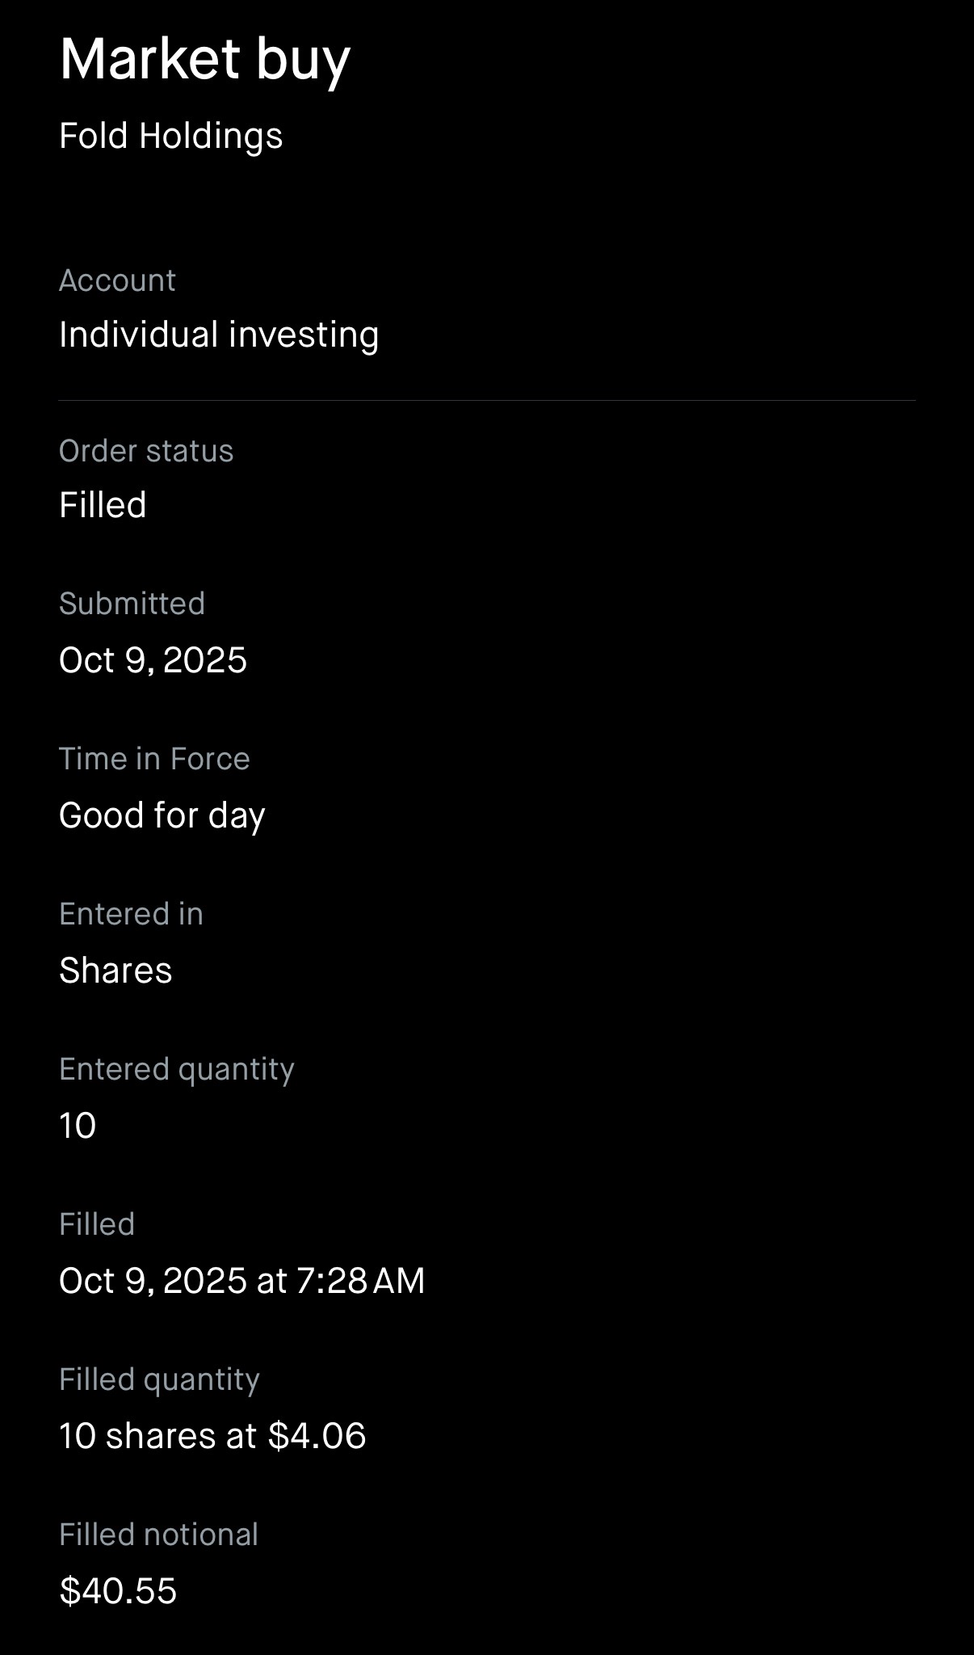Click the Order status label
The width and height of the screenshot is (974, 1655).
[x=146, y=451]
